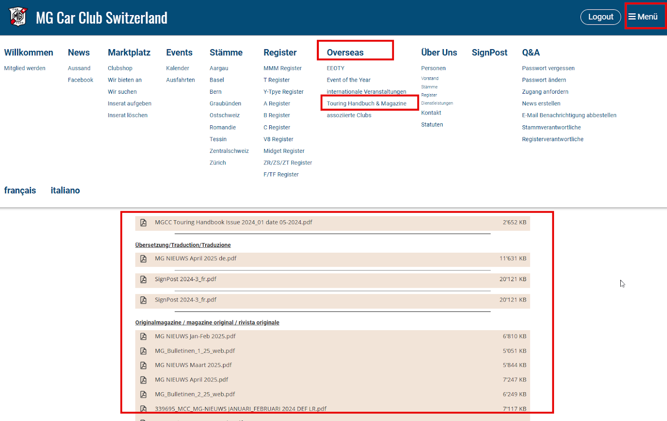Open V8 Register link
The width and height of the screenshot is (667, 421).
pyautogui.click(x=278, y=139)
